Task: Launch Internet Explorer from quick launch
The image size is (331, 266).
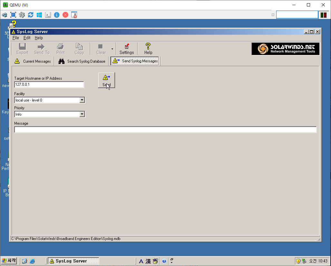Action: pos(32,261)
